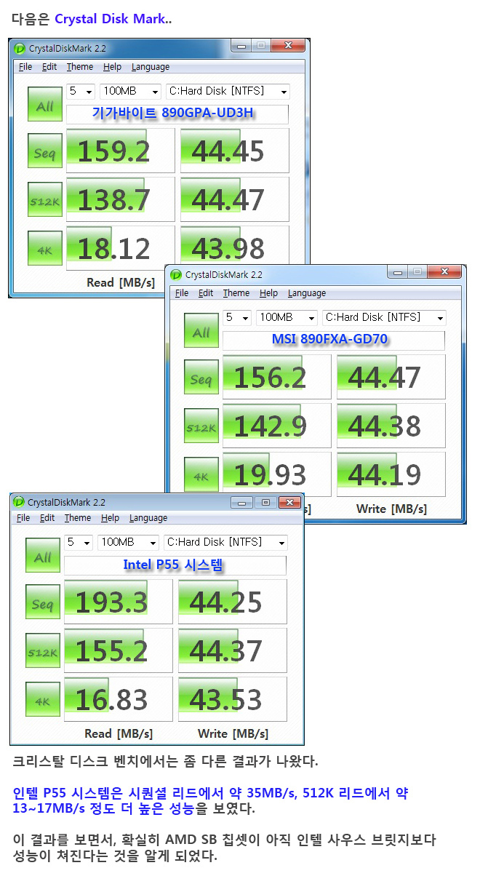Image resolution: width=480 pixels, height=876 pixels.
Task: Click 4K read value 19.93
Action: click(277, 474)
